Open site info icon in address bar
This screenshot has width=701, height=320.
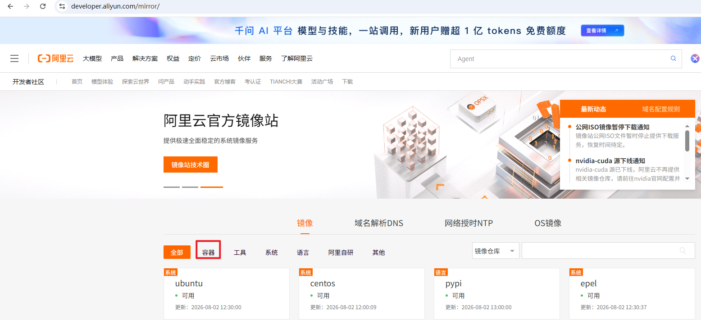[x=62, y=6]
